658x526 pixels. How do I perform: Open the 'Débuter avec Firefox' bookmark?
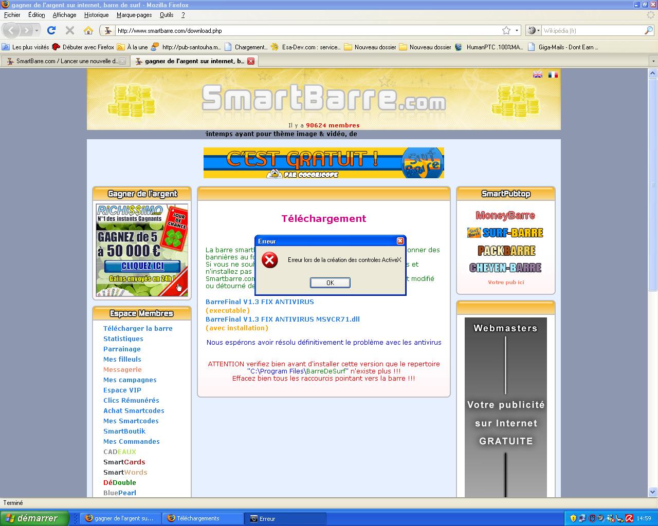[83, 47]
